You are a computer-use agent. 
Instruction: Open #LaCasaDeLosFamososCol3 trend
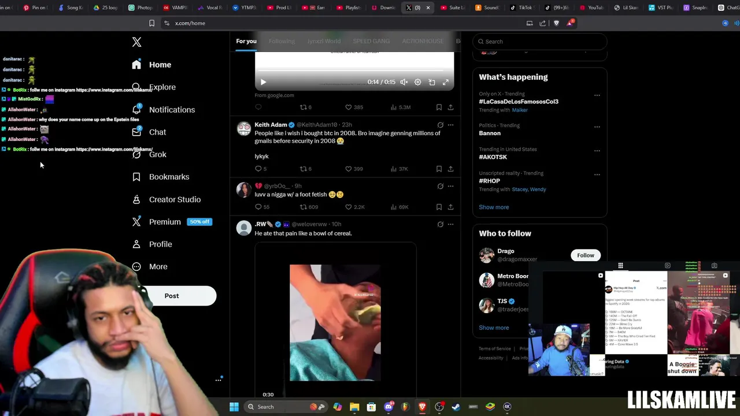519,102
